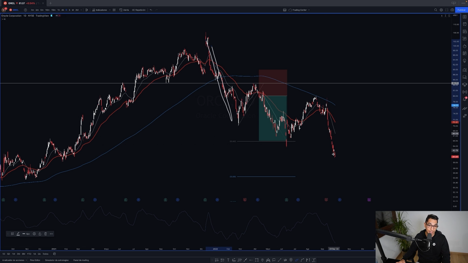Open the Panel de trading tab
This screenshot has height=263, width=468.
click(x=81, y=260)
